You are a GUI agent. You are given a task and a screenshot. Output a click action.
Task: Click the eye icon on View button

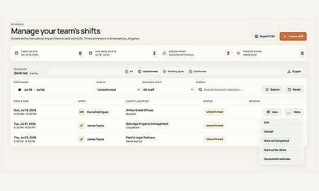click(x=268, y=112)
